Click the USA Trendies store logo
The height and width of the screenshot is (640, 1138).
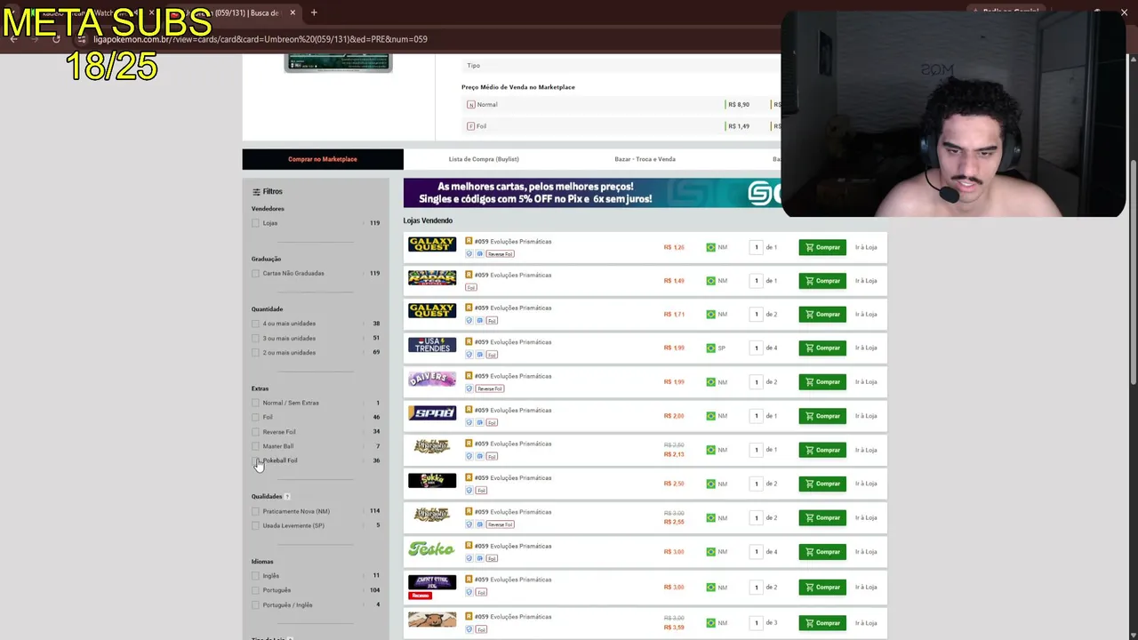[432, 346]
